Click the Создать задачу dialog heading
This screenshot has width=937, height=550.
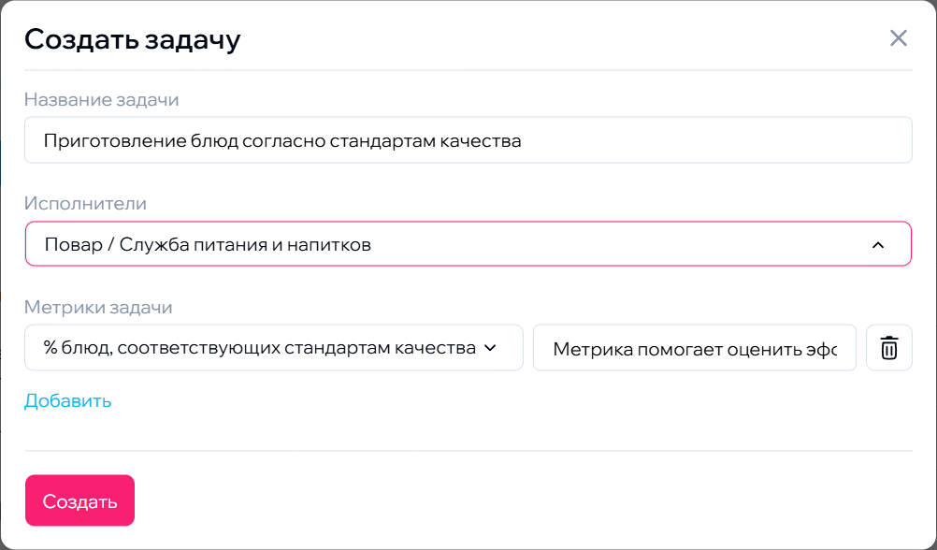132,39
